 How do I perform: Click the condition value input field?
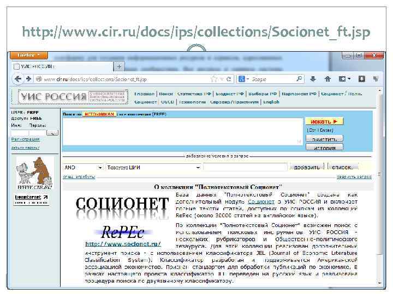click(x=245, y=167)
